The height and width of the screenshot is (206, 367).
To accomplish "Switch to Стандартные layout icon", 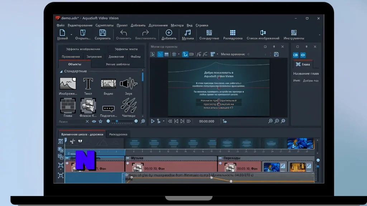I will click(209, 33).
